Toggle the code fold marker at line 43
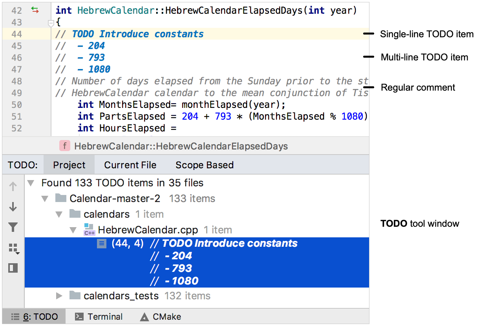The width and height of the screenshot is (479, 326). pos(51,22)
